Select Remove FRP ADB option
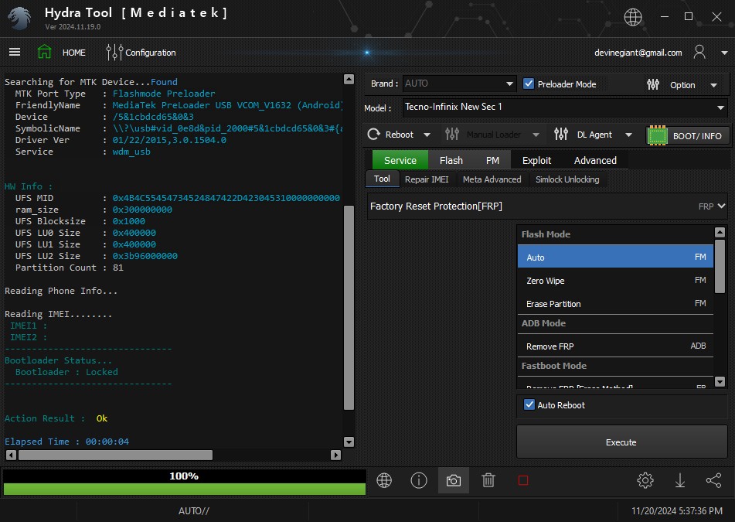This screenshot has width=735, height=522. pos(615,346)
